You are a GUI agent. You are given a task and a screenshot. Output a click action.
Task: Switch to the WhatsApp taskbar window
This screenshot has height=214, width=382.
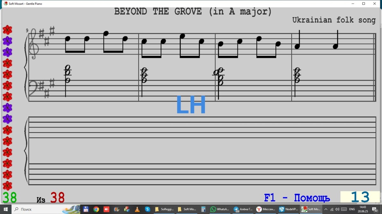(x=220, y=209)
